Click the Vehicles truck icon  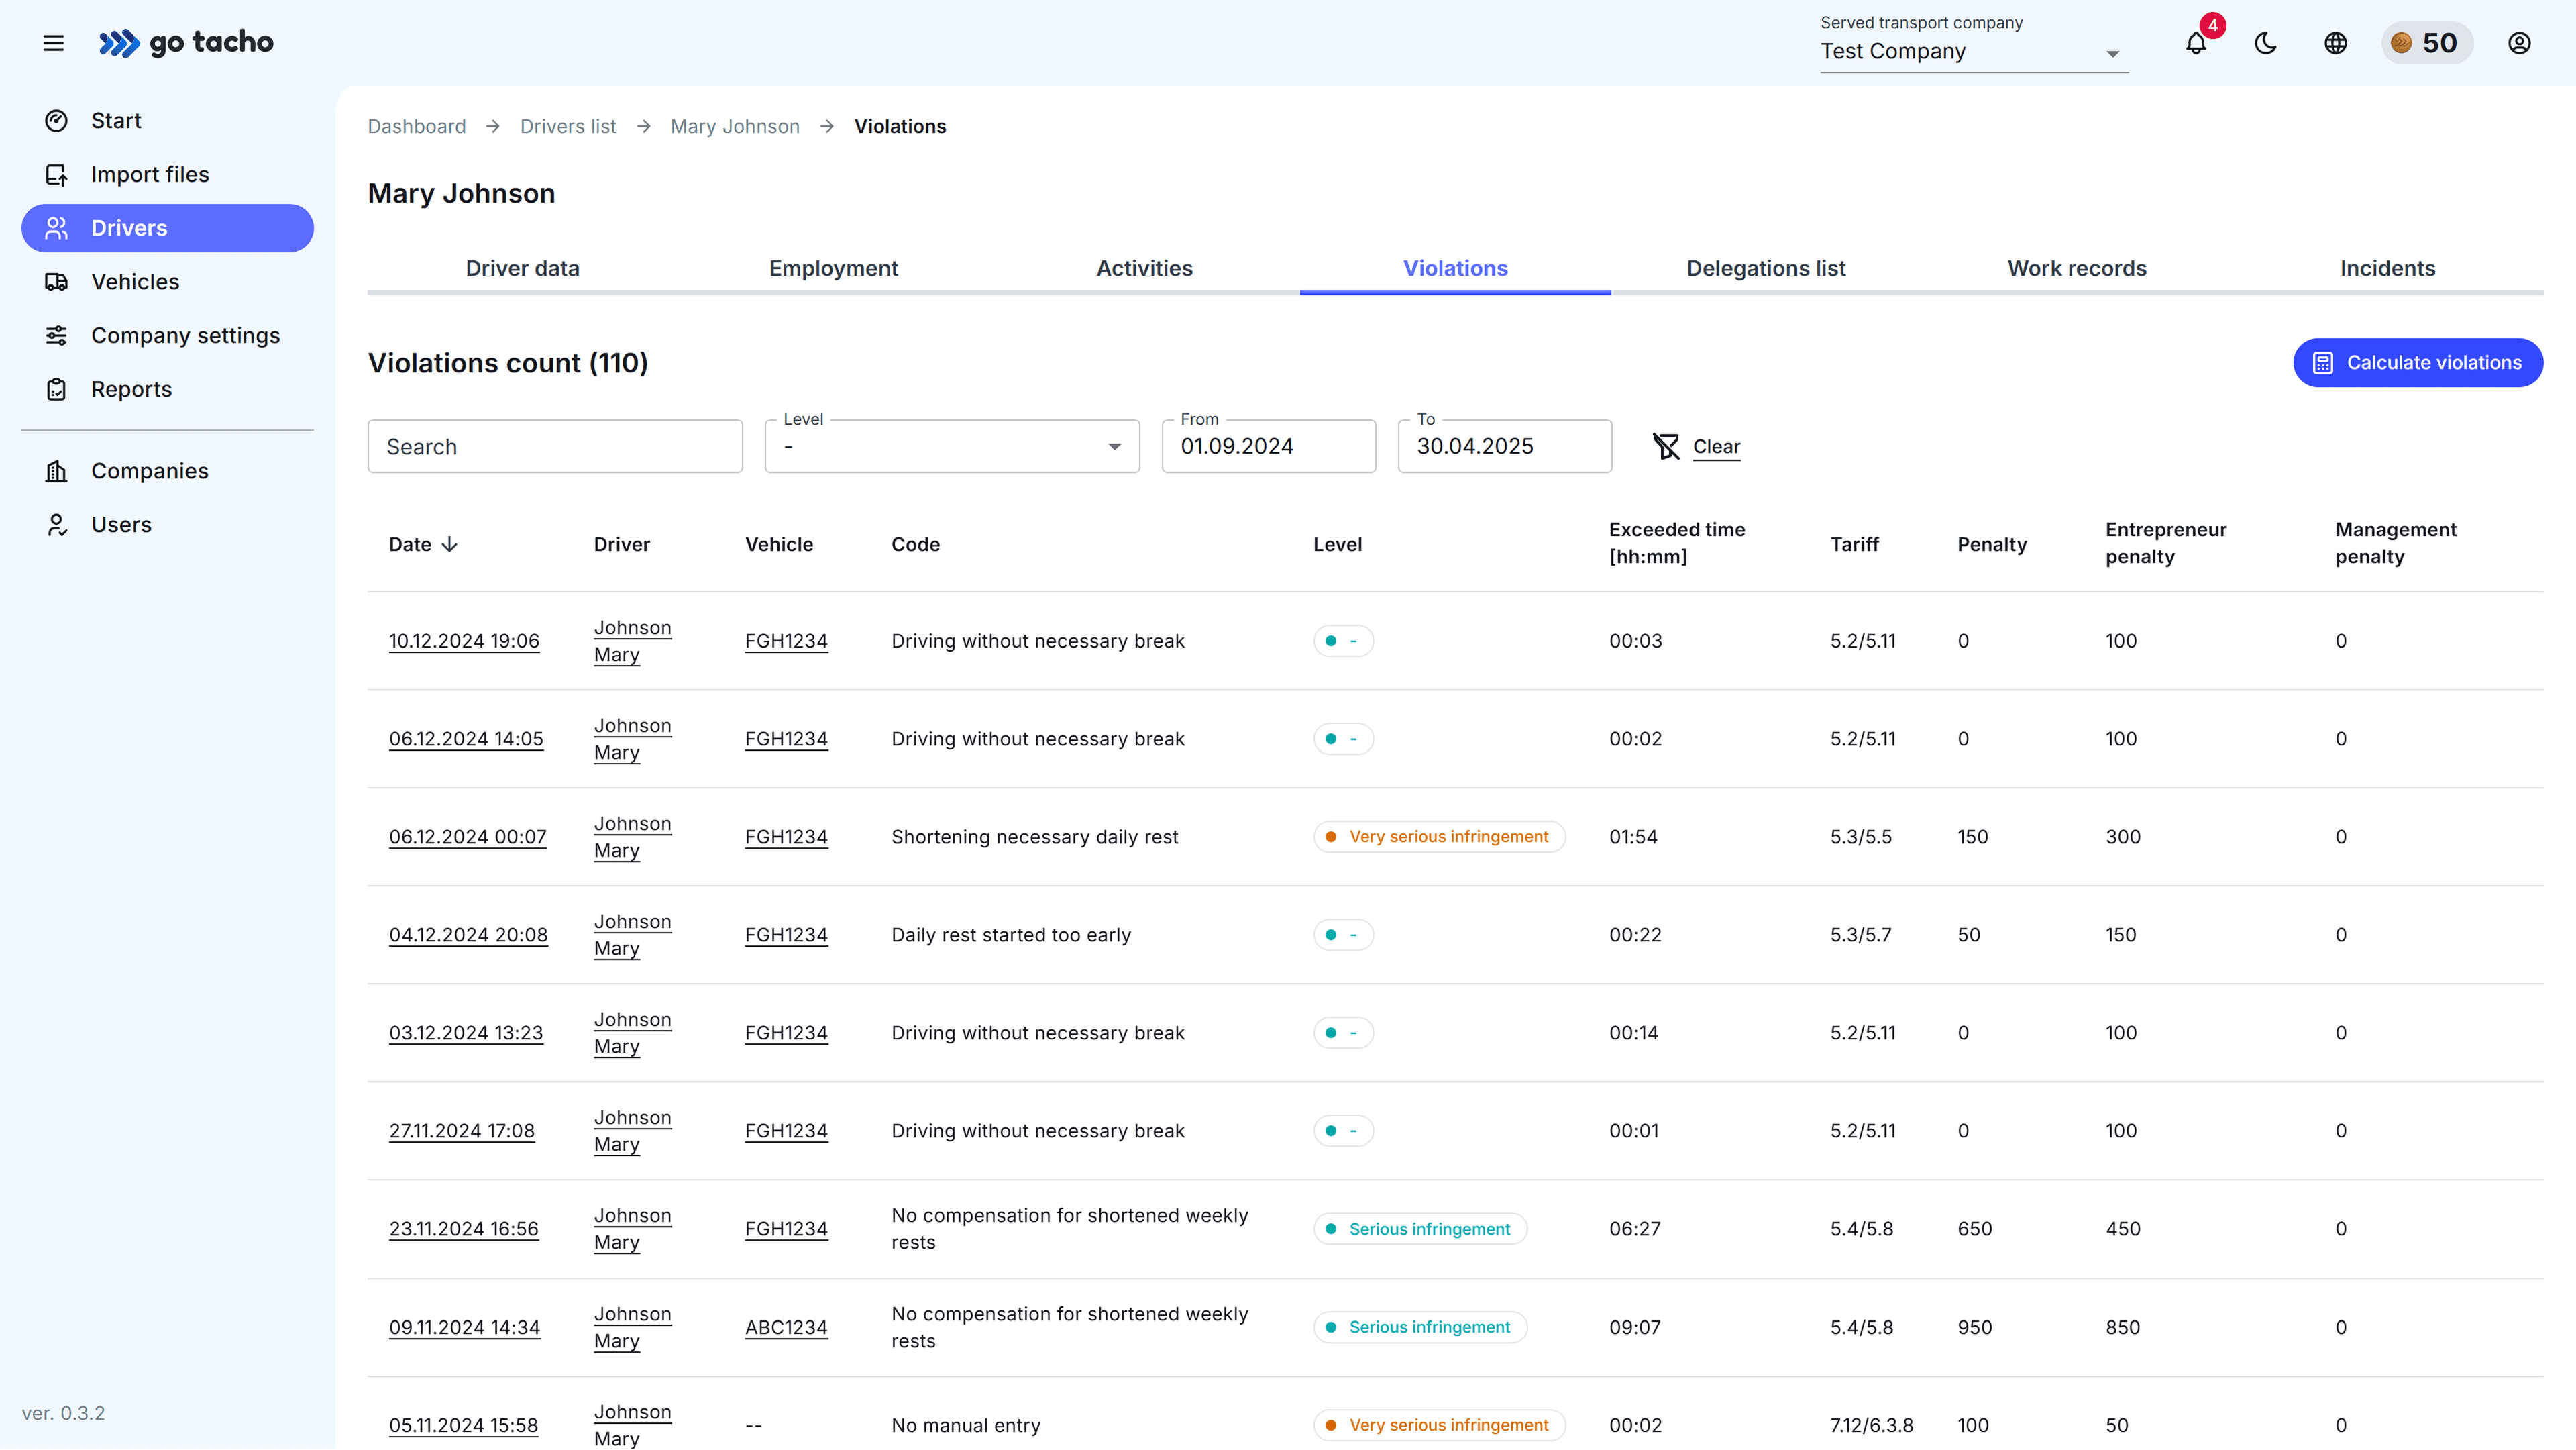coord(57,282)
